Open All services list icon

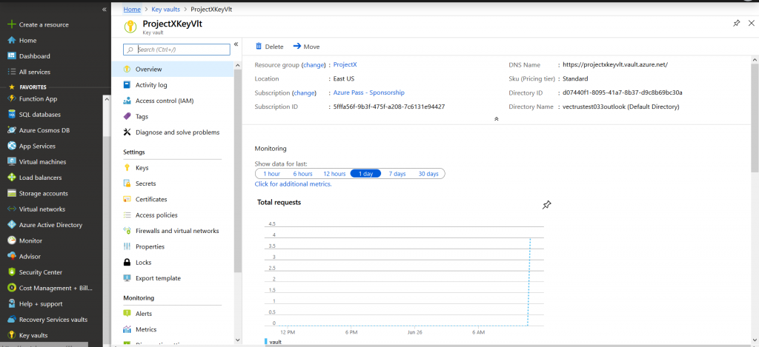12,72
